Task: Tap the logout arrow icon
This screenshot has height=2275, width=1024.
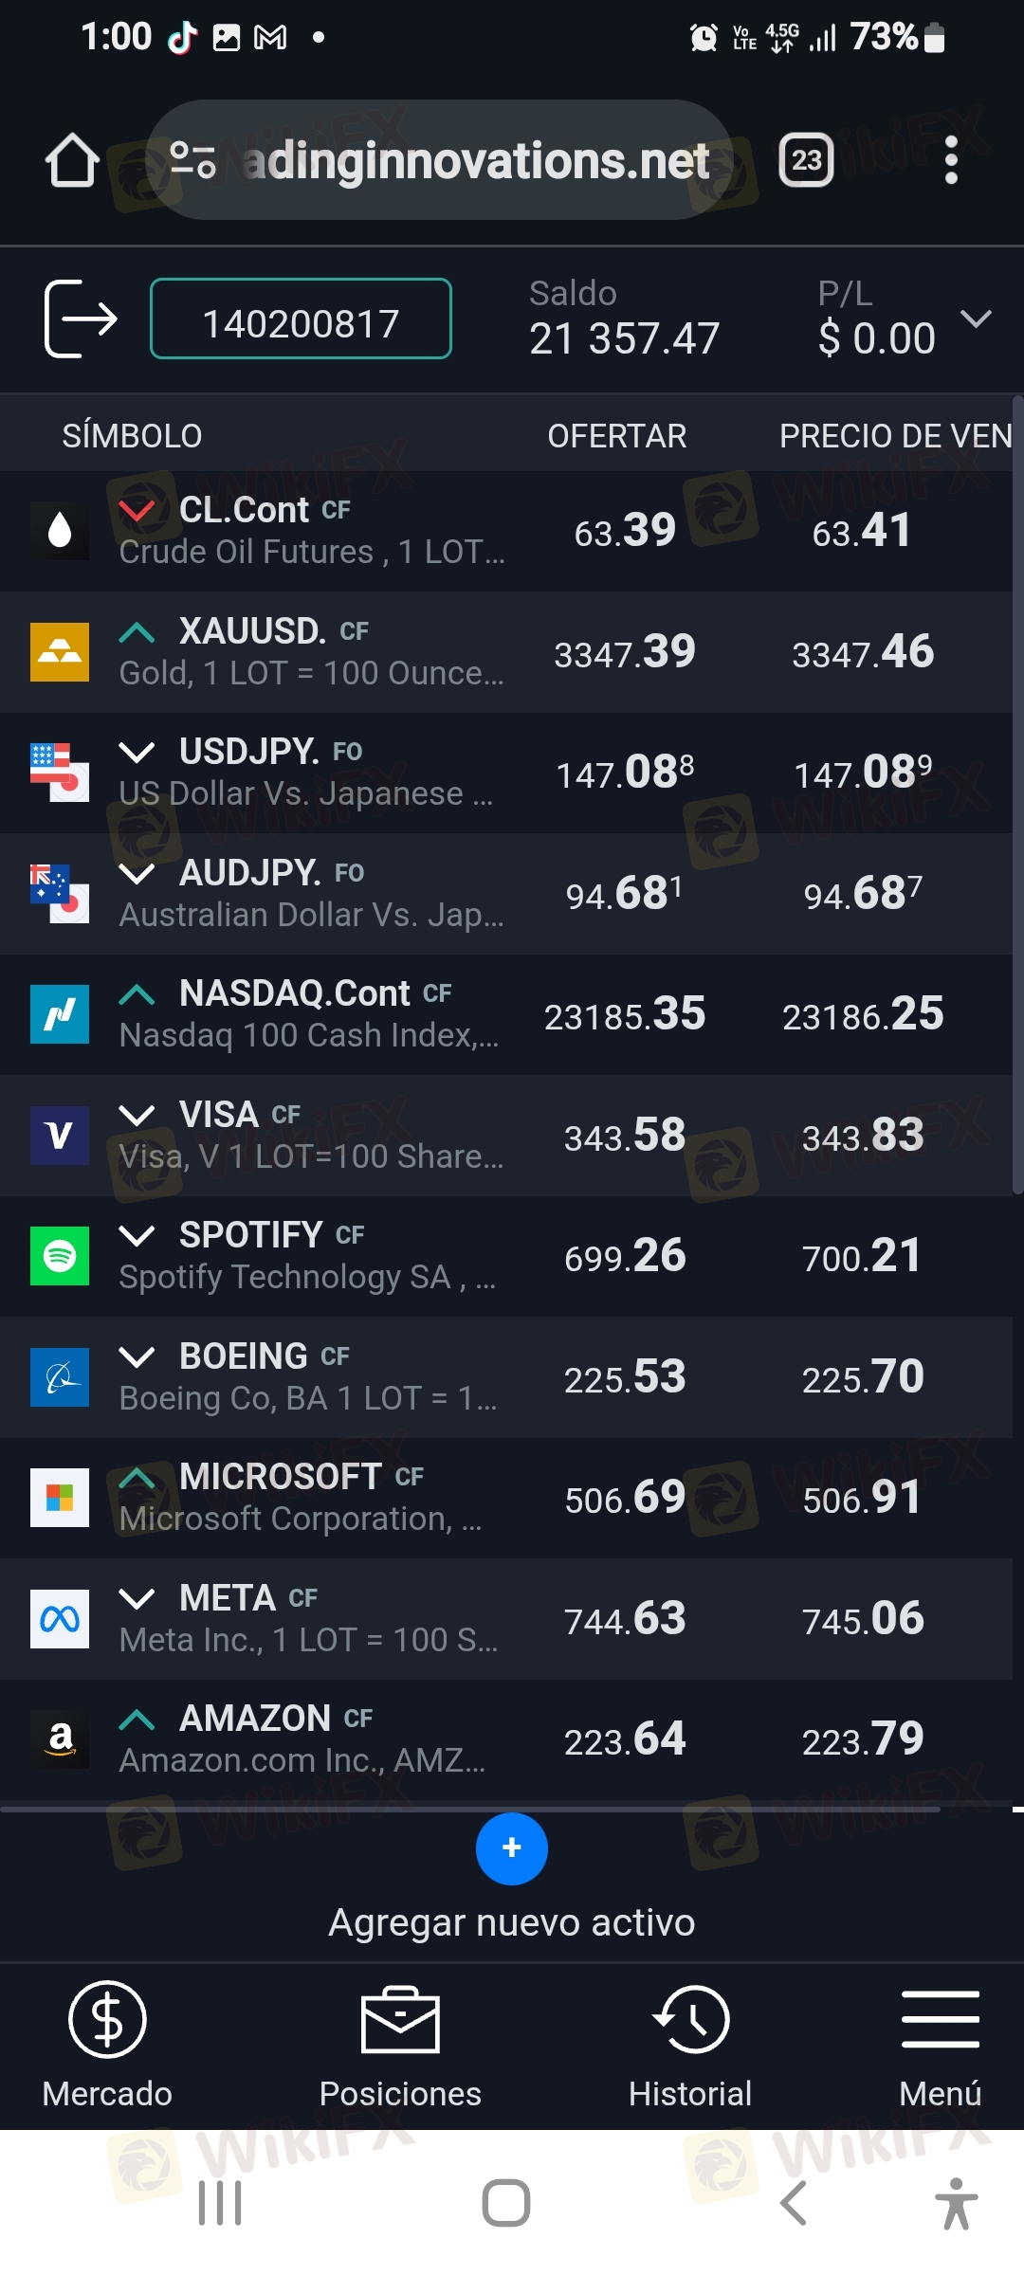Action: [81, 318]
